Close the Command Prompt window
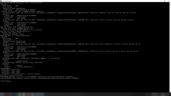The height and width of the screenshot is (96, 171). coord(169,1)
